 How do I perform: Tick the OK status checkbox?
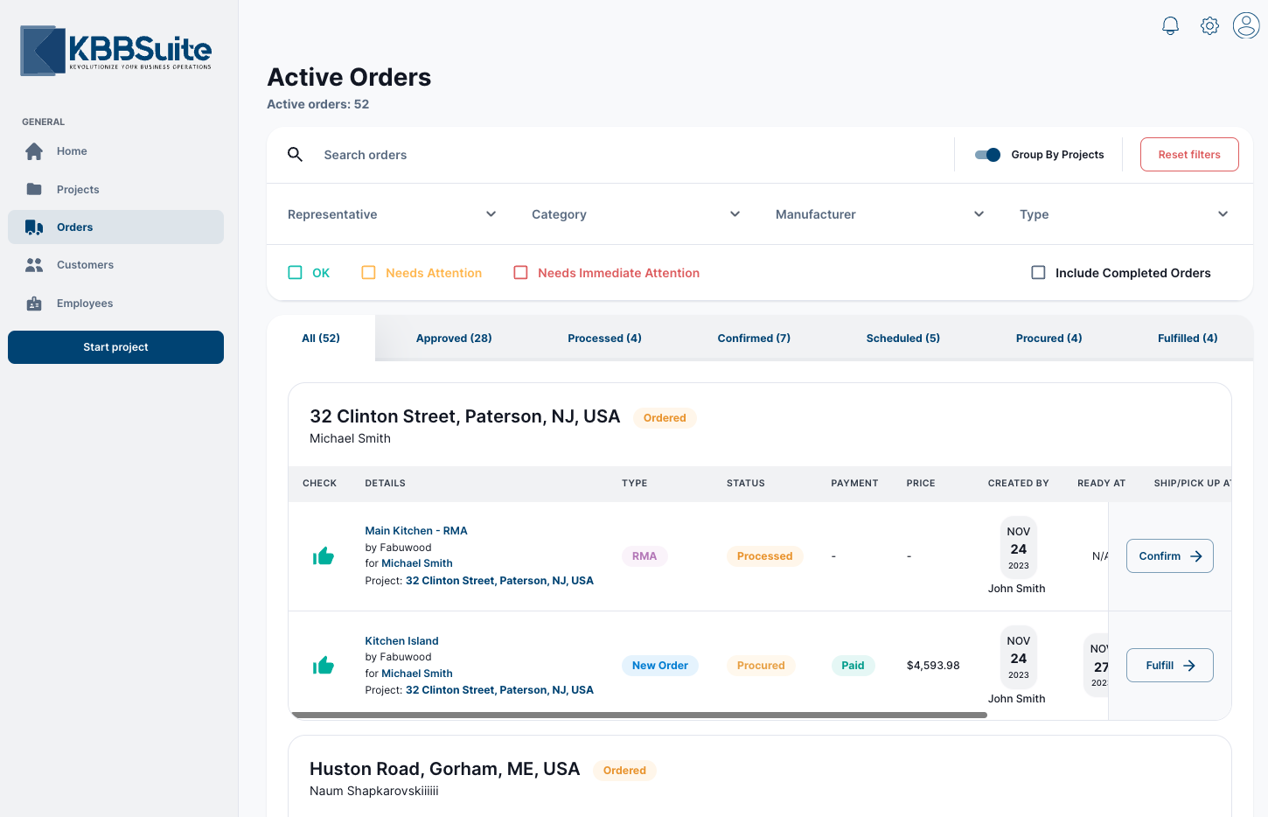[x=296, y=273]
